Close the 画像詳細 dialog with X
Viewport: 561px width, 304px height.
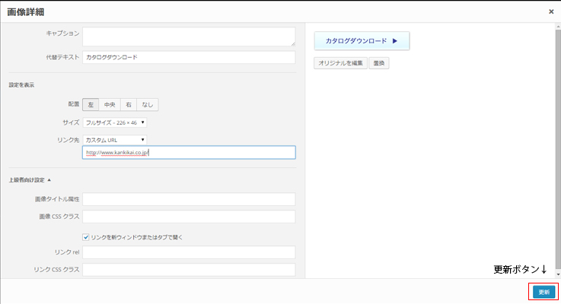[x=551, y=12]
